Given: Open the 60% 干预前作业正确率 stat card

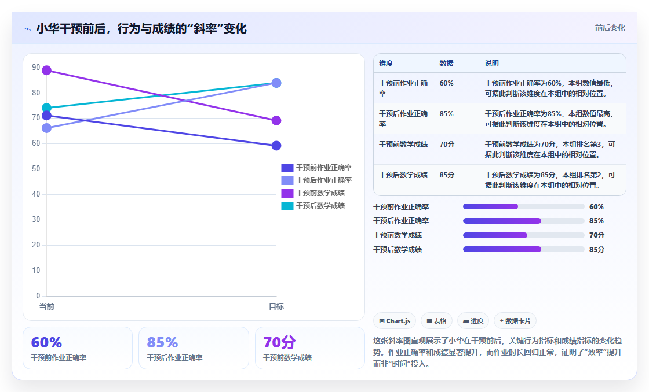Looking at the screenshot, I should pos(78,348).
